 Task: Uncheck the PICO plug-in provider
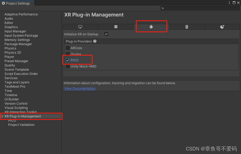pos(68,60)
